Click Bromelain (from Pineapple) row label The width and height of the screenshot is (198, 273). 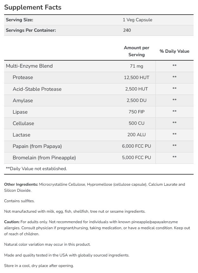click(44, 157)
